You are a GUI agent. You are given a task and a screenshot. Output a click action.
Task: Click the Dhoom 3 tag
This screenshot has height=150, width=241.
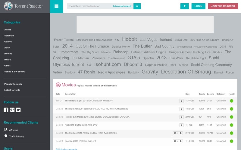point(133,64)
